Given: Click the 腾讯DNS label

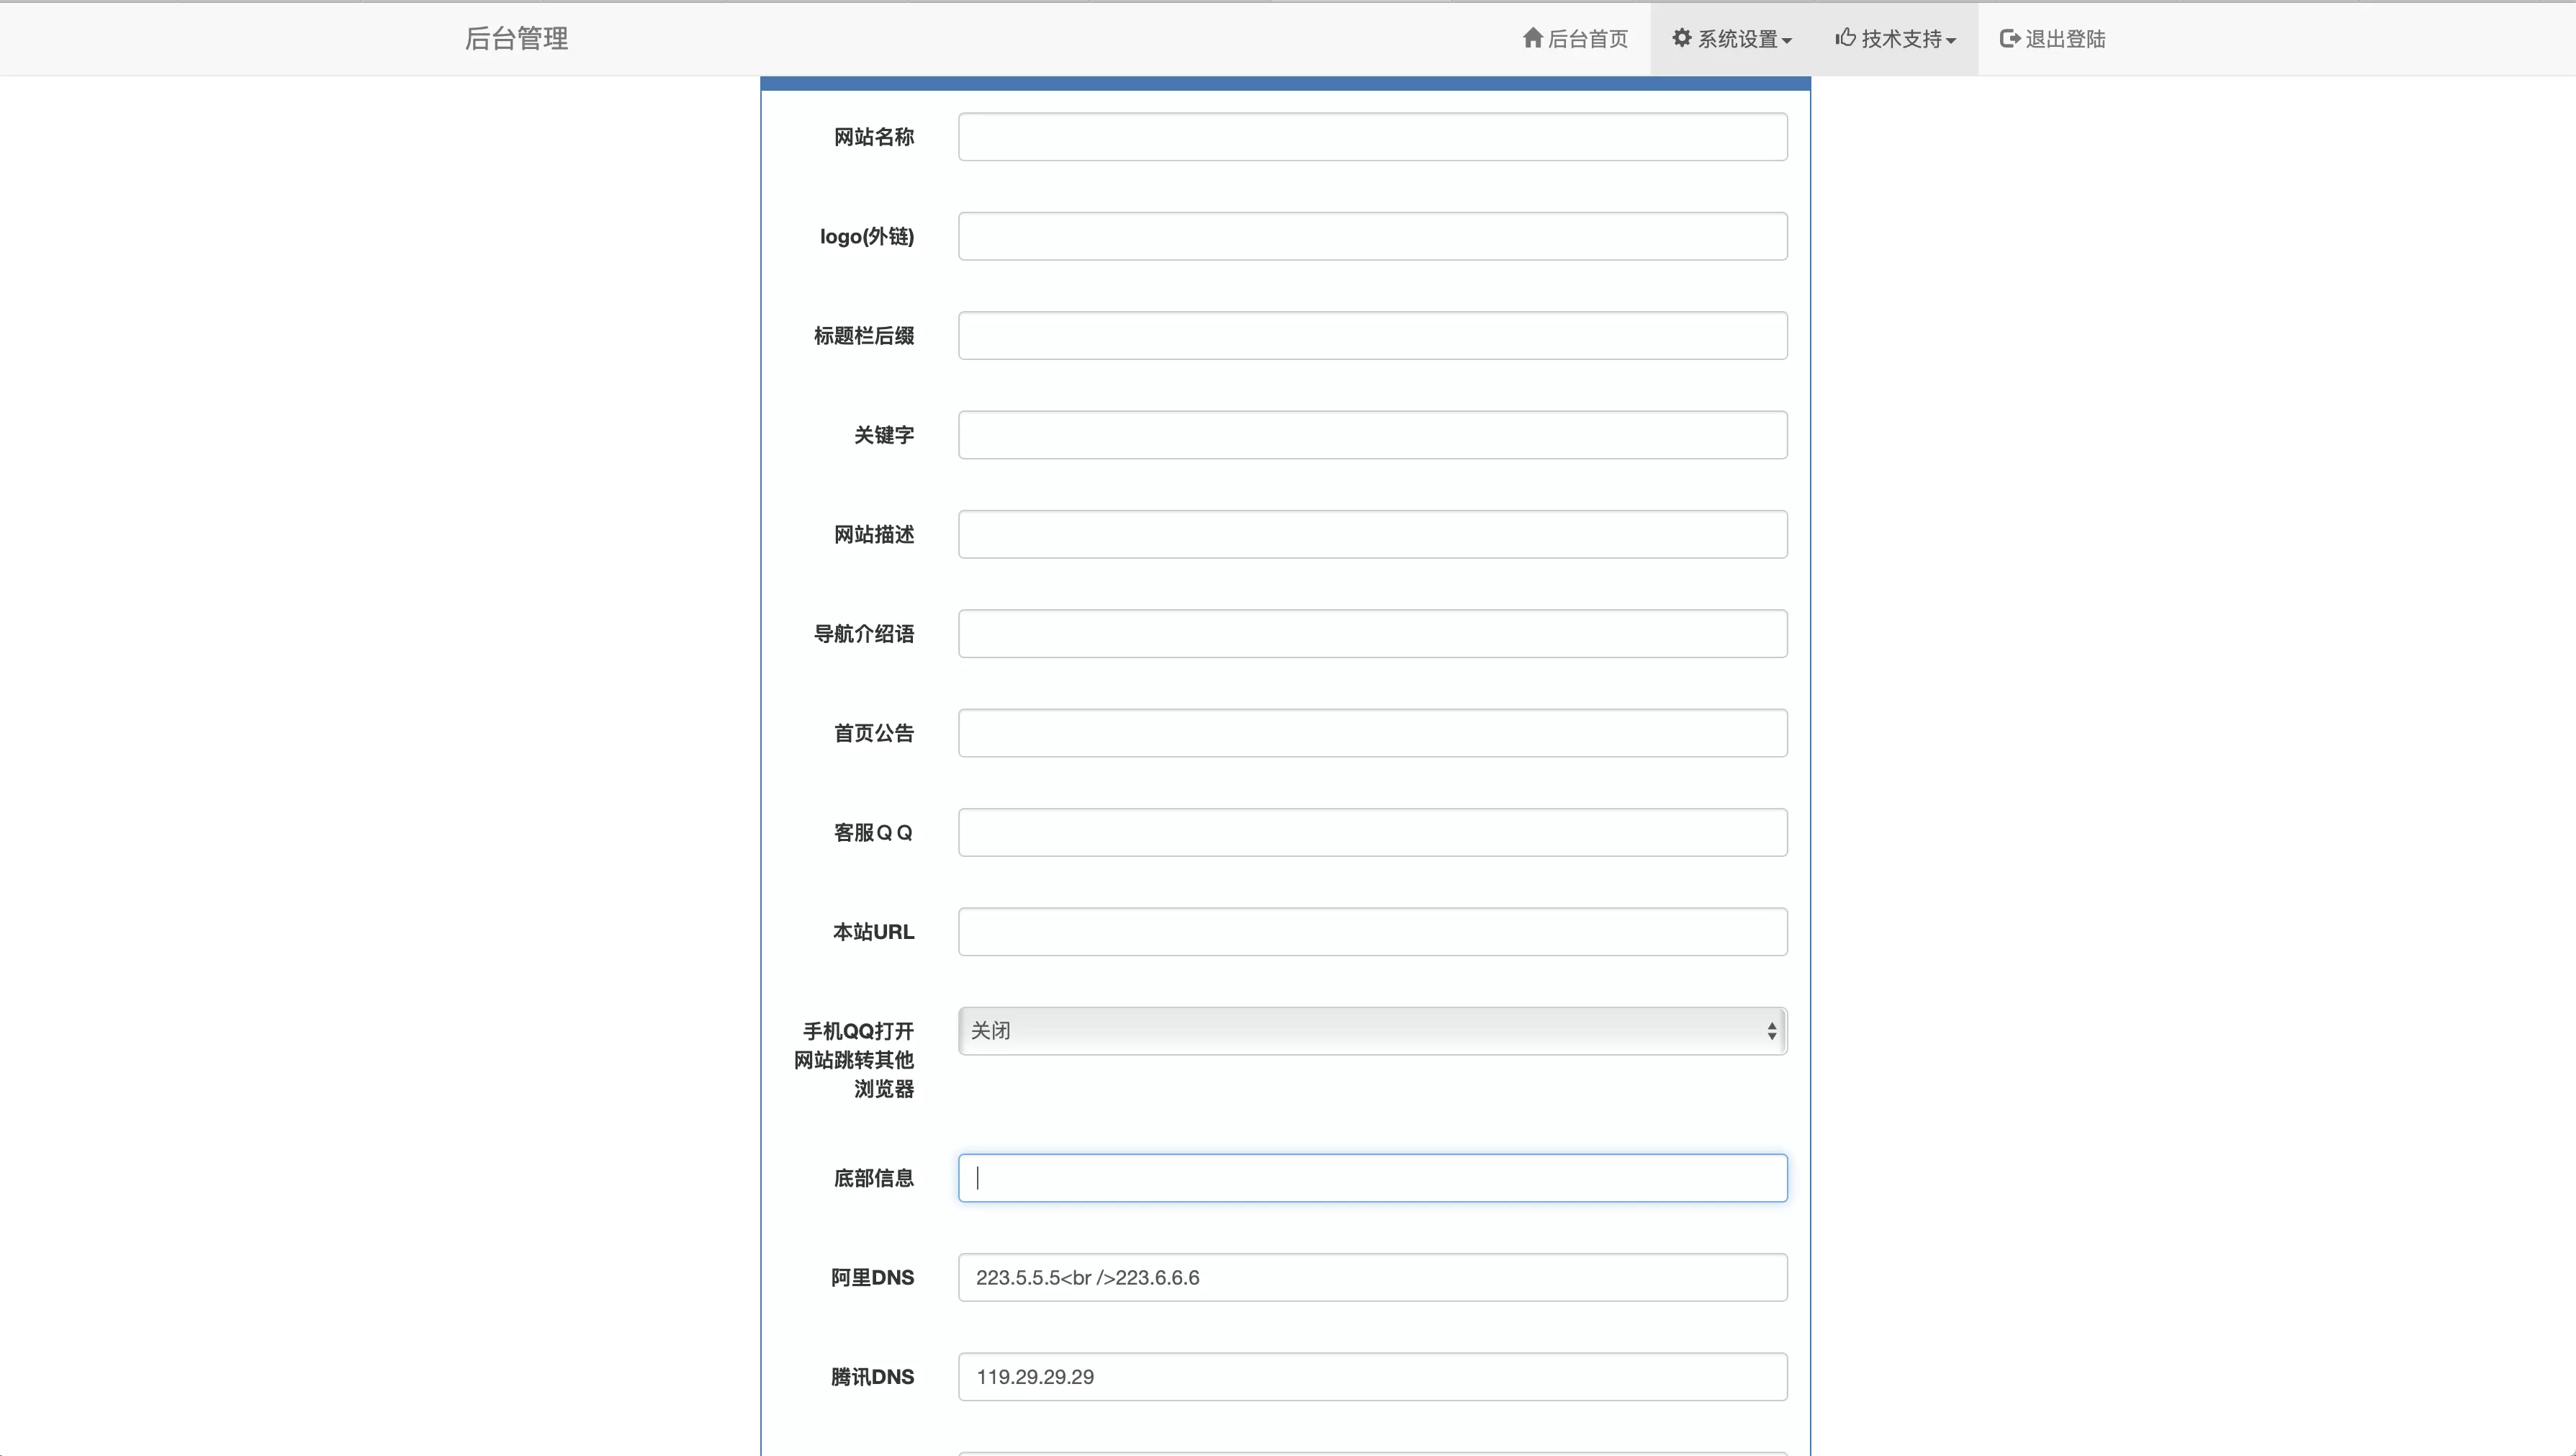Looking at the screenshot, I should click(x=873, y=1377).
